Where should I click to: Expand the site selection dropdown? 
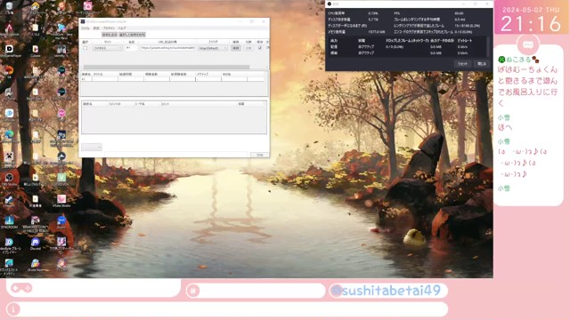108,48
